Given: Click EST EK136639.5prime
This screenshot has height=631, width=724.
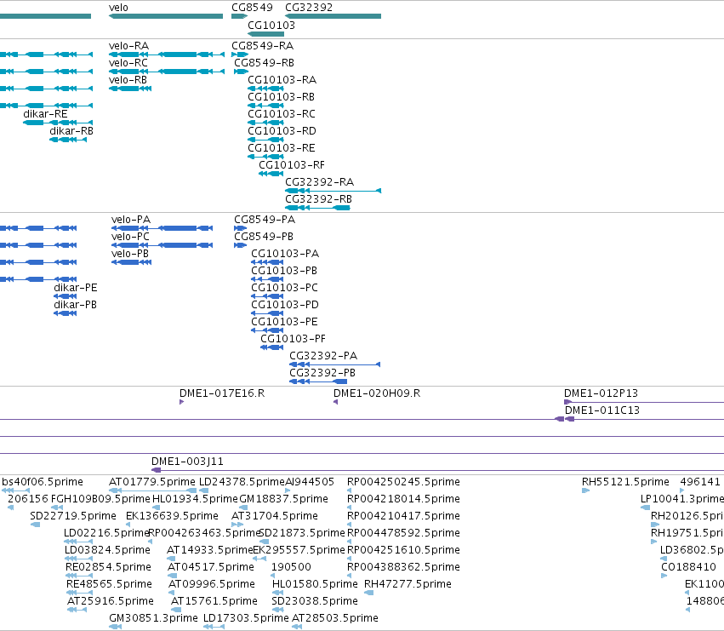Looking at the screenshot, I should [128, 525].
